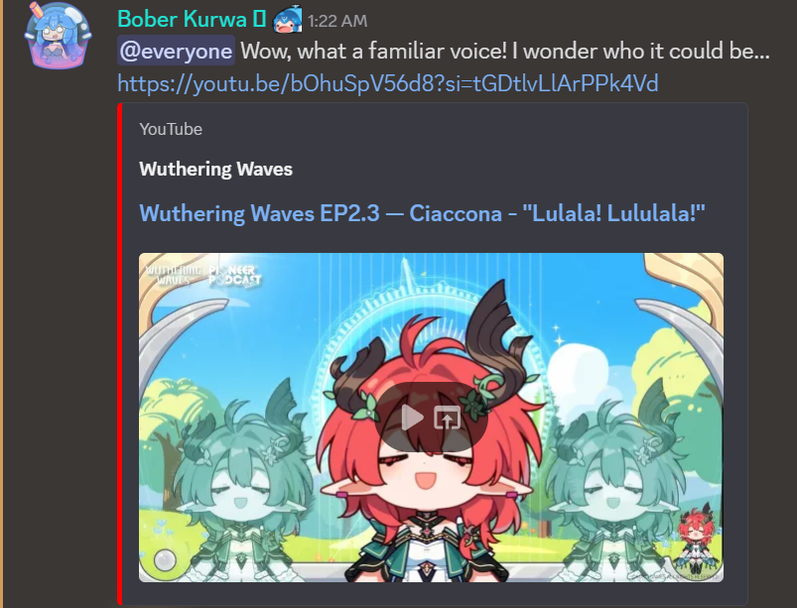Open the Wuthering Waves channel author link
The height and width of the screenshot is (608, 797).
pos(216,169)
